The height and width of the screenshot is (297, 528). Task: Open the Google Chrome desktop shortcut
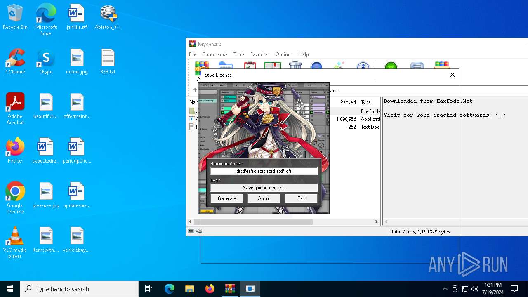tap(15, 198)
